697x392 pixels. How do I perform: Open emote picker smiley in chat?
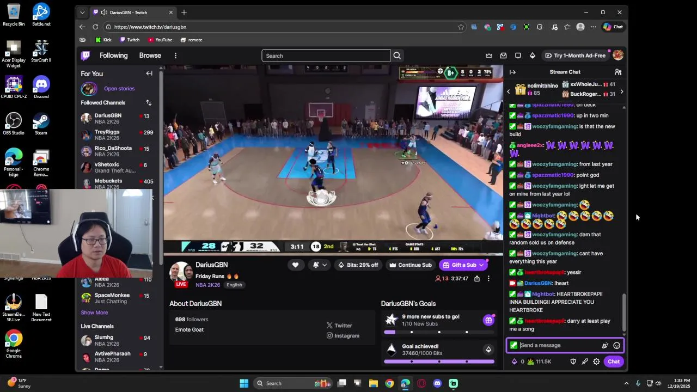(x=616, y=345)
